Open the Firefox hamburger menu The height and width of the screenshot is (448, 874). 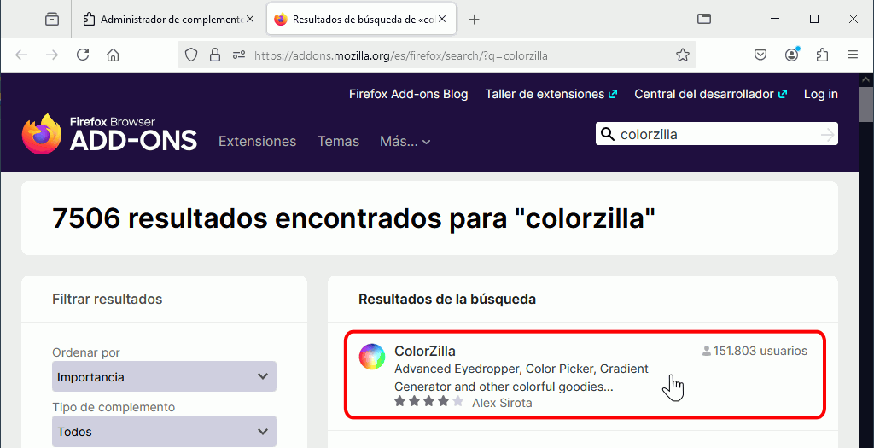853,55
